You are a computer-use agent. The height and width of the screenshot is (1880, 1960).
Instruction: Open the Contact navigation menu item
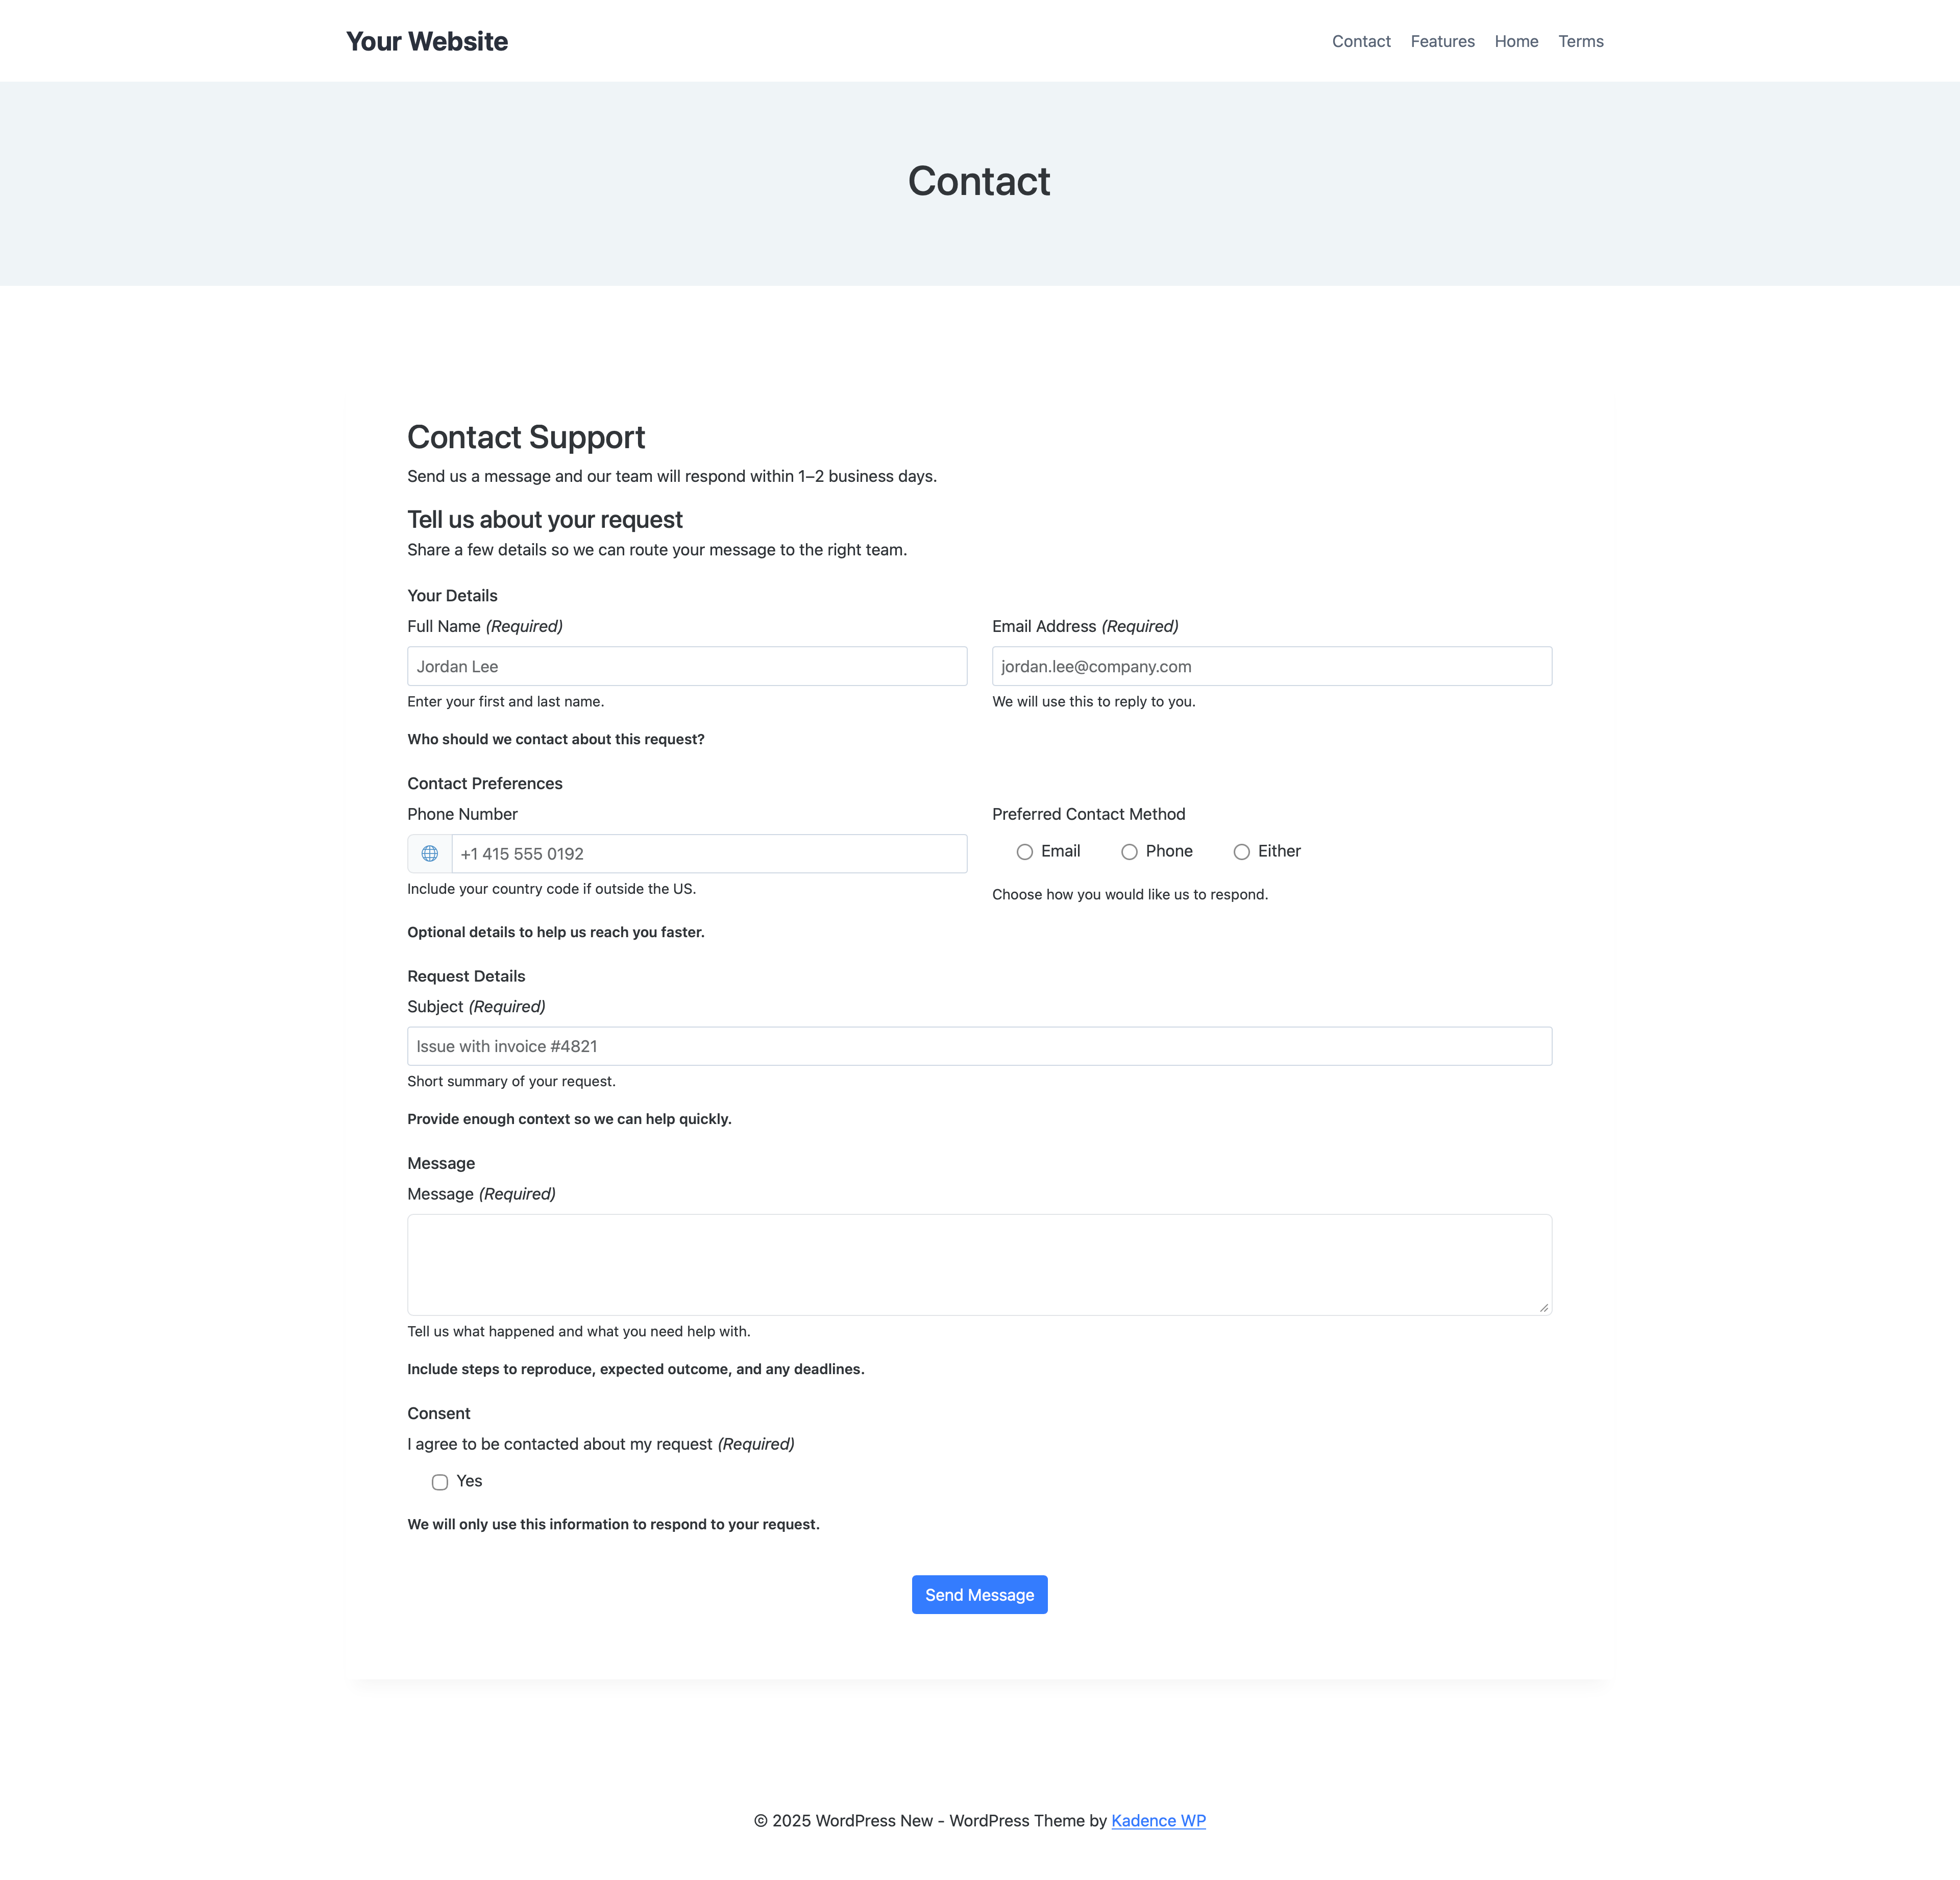coord(1361,41)
